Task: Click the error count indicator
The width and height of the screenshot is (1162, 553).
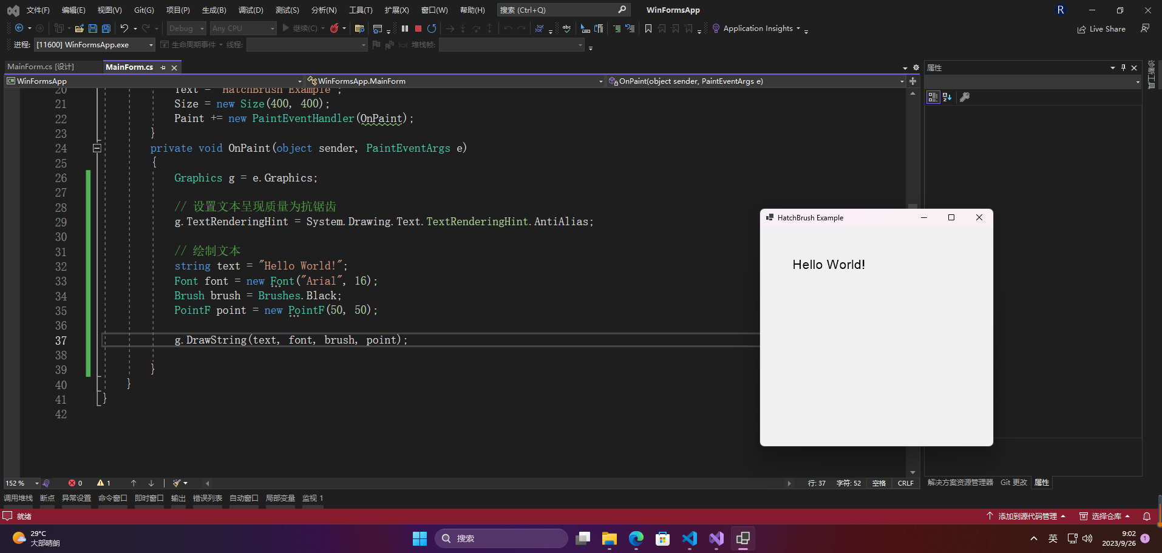Action: coord(75,483)
